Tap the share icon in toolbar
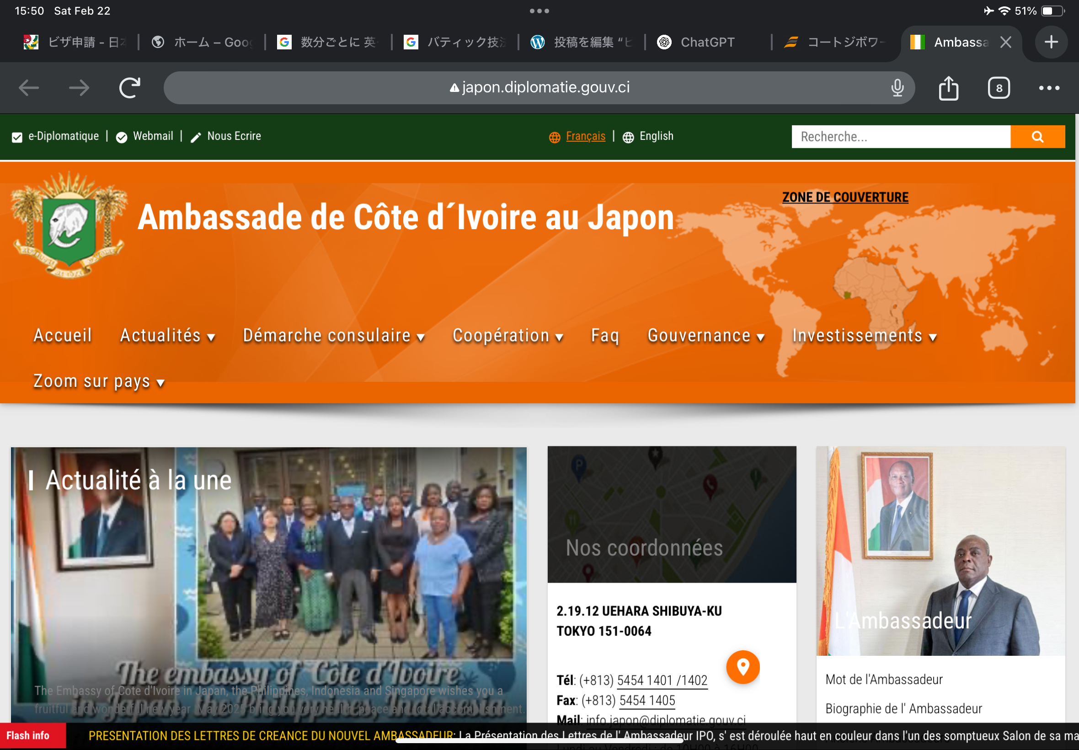 [x=948, y=88]
